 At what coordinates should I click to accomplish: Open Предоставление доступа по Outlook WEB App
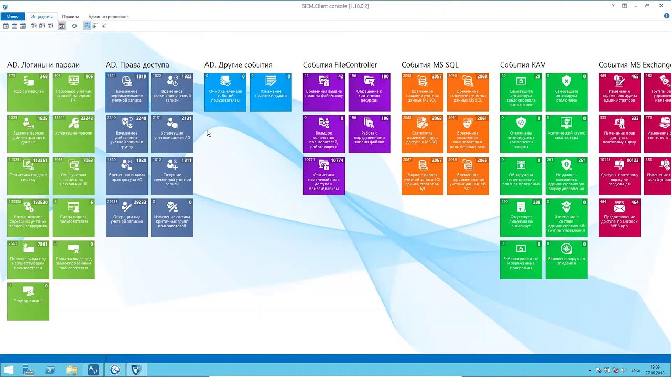(x=620, y=218)
